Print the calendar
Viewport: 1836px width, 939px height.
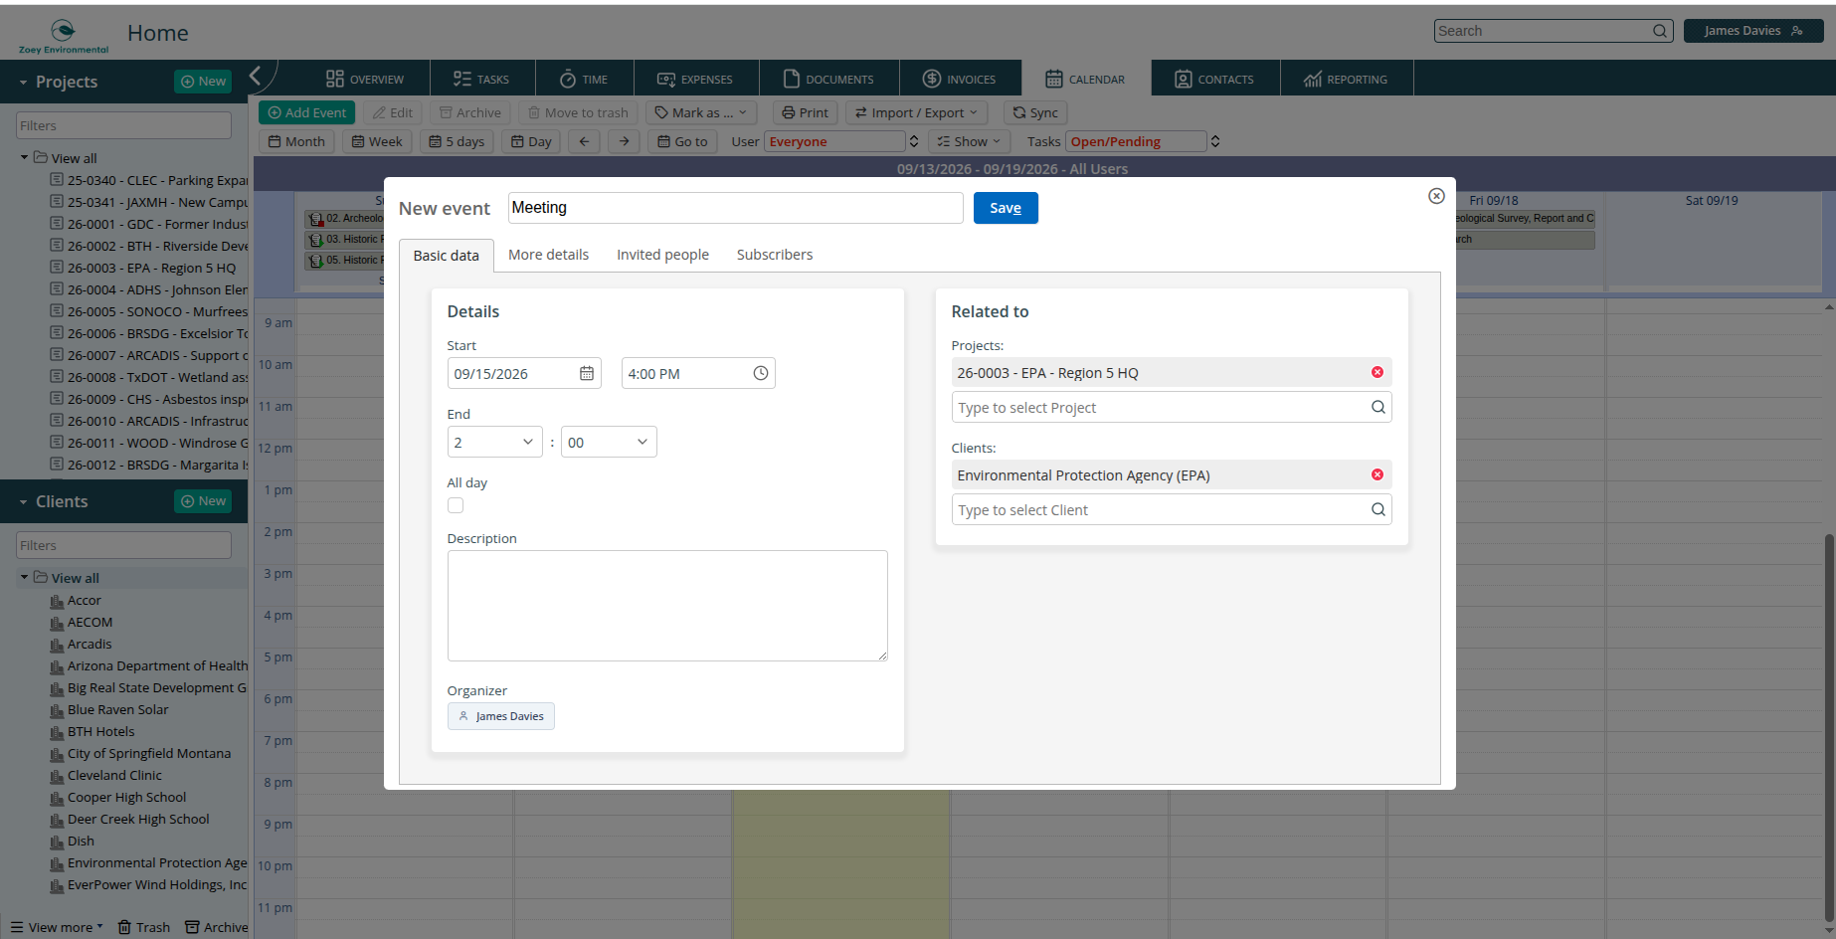(805, 112)
